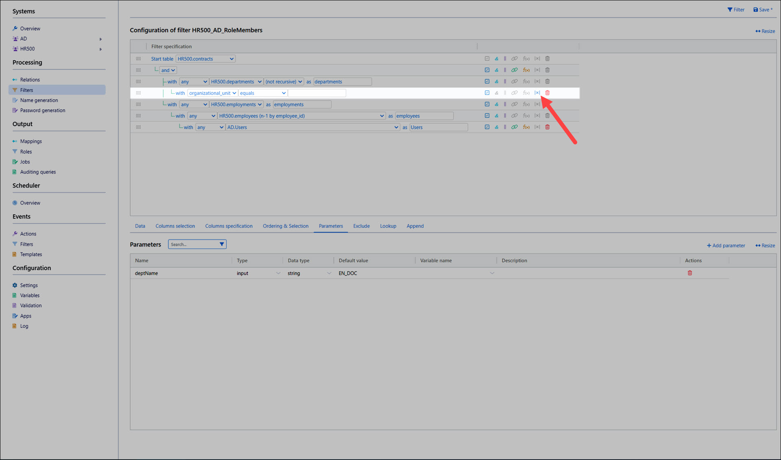
Task: Click search filter funnel icon in Parameters
Action: point(222,244)
